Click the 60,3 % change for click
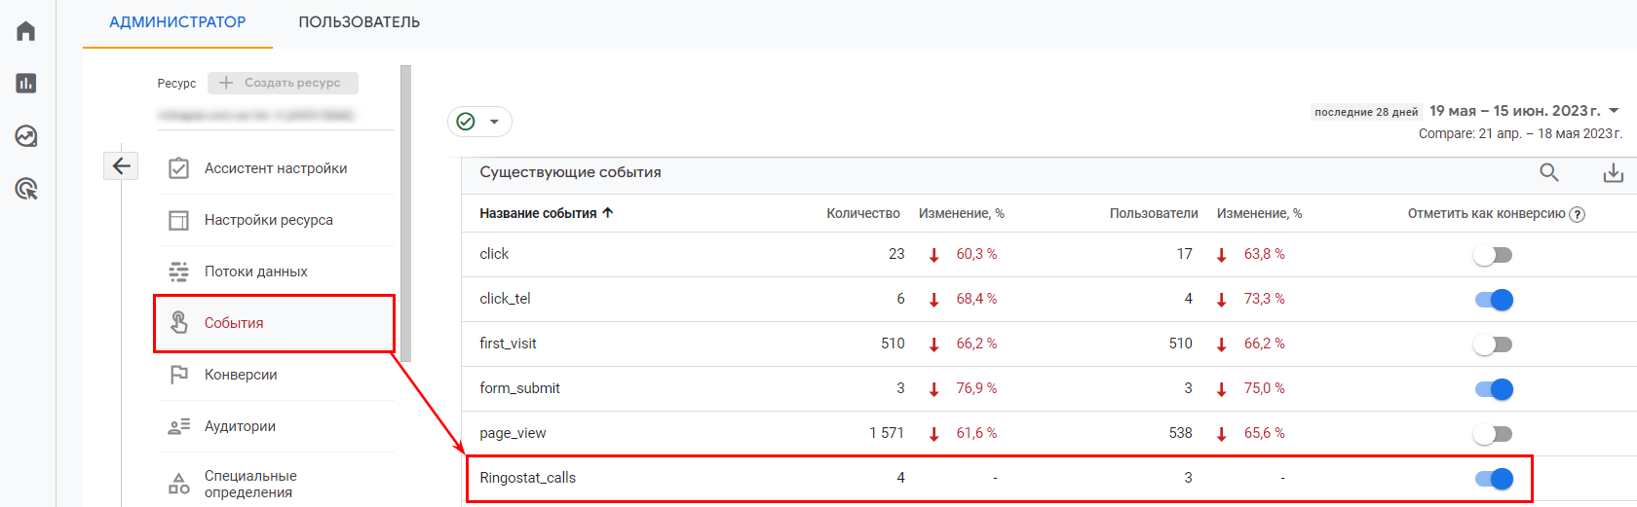 click(976, 254)
